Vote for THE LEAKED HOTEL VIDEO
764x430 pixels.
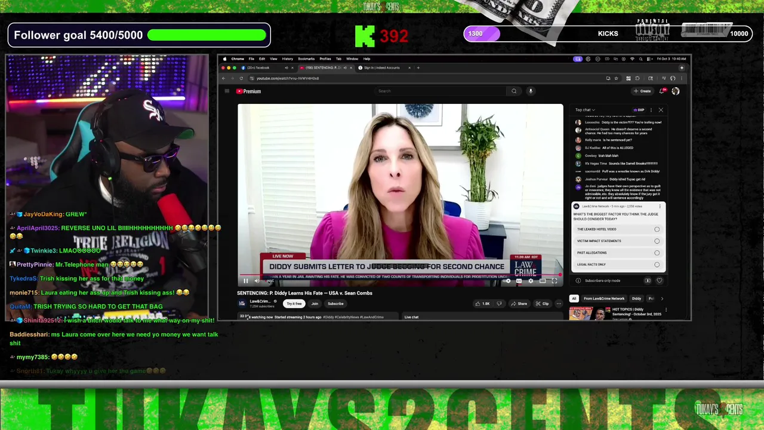pos(618,229)
